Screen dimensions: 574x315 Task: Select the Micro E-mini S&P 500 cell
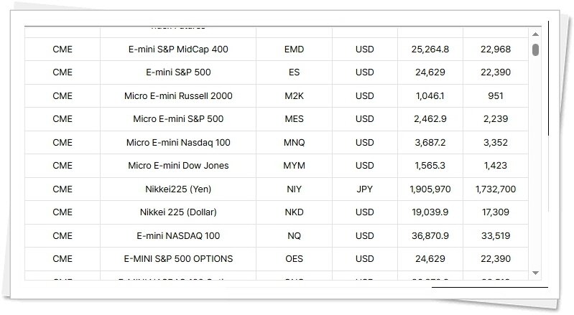click(178, 119)
